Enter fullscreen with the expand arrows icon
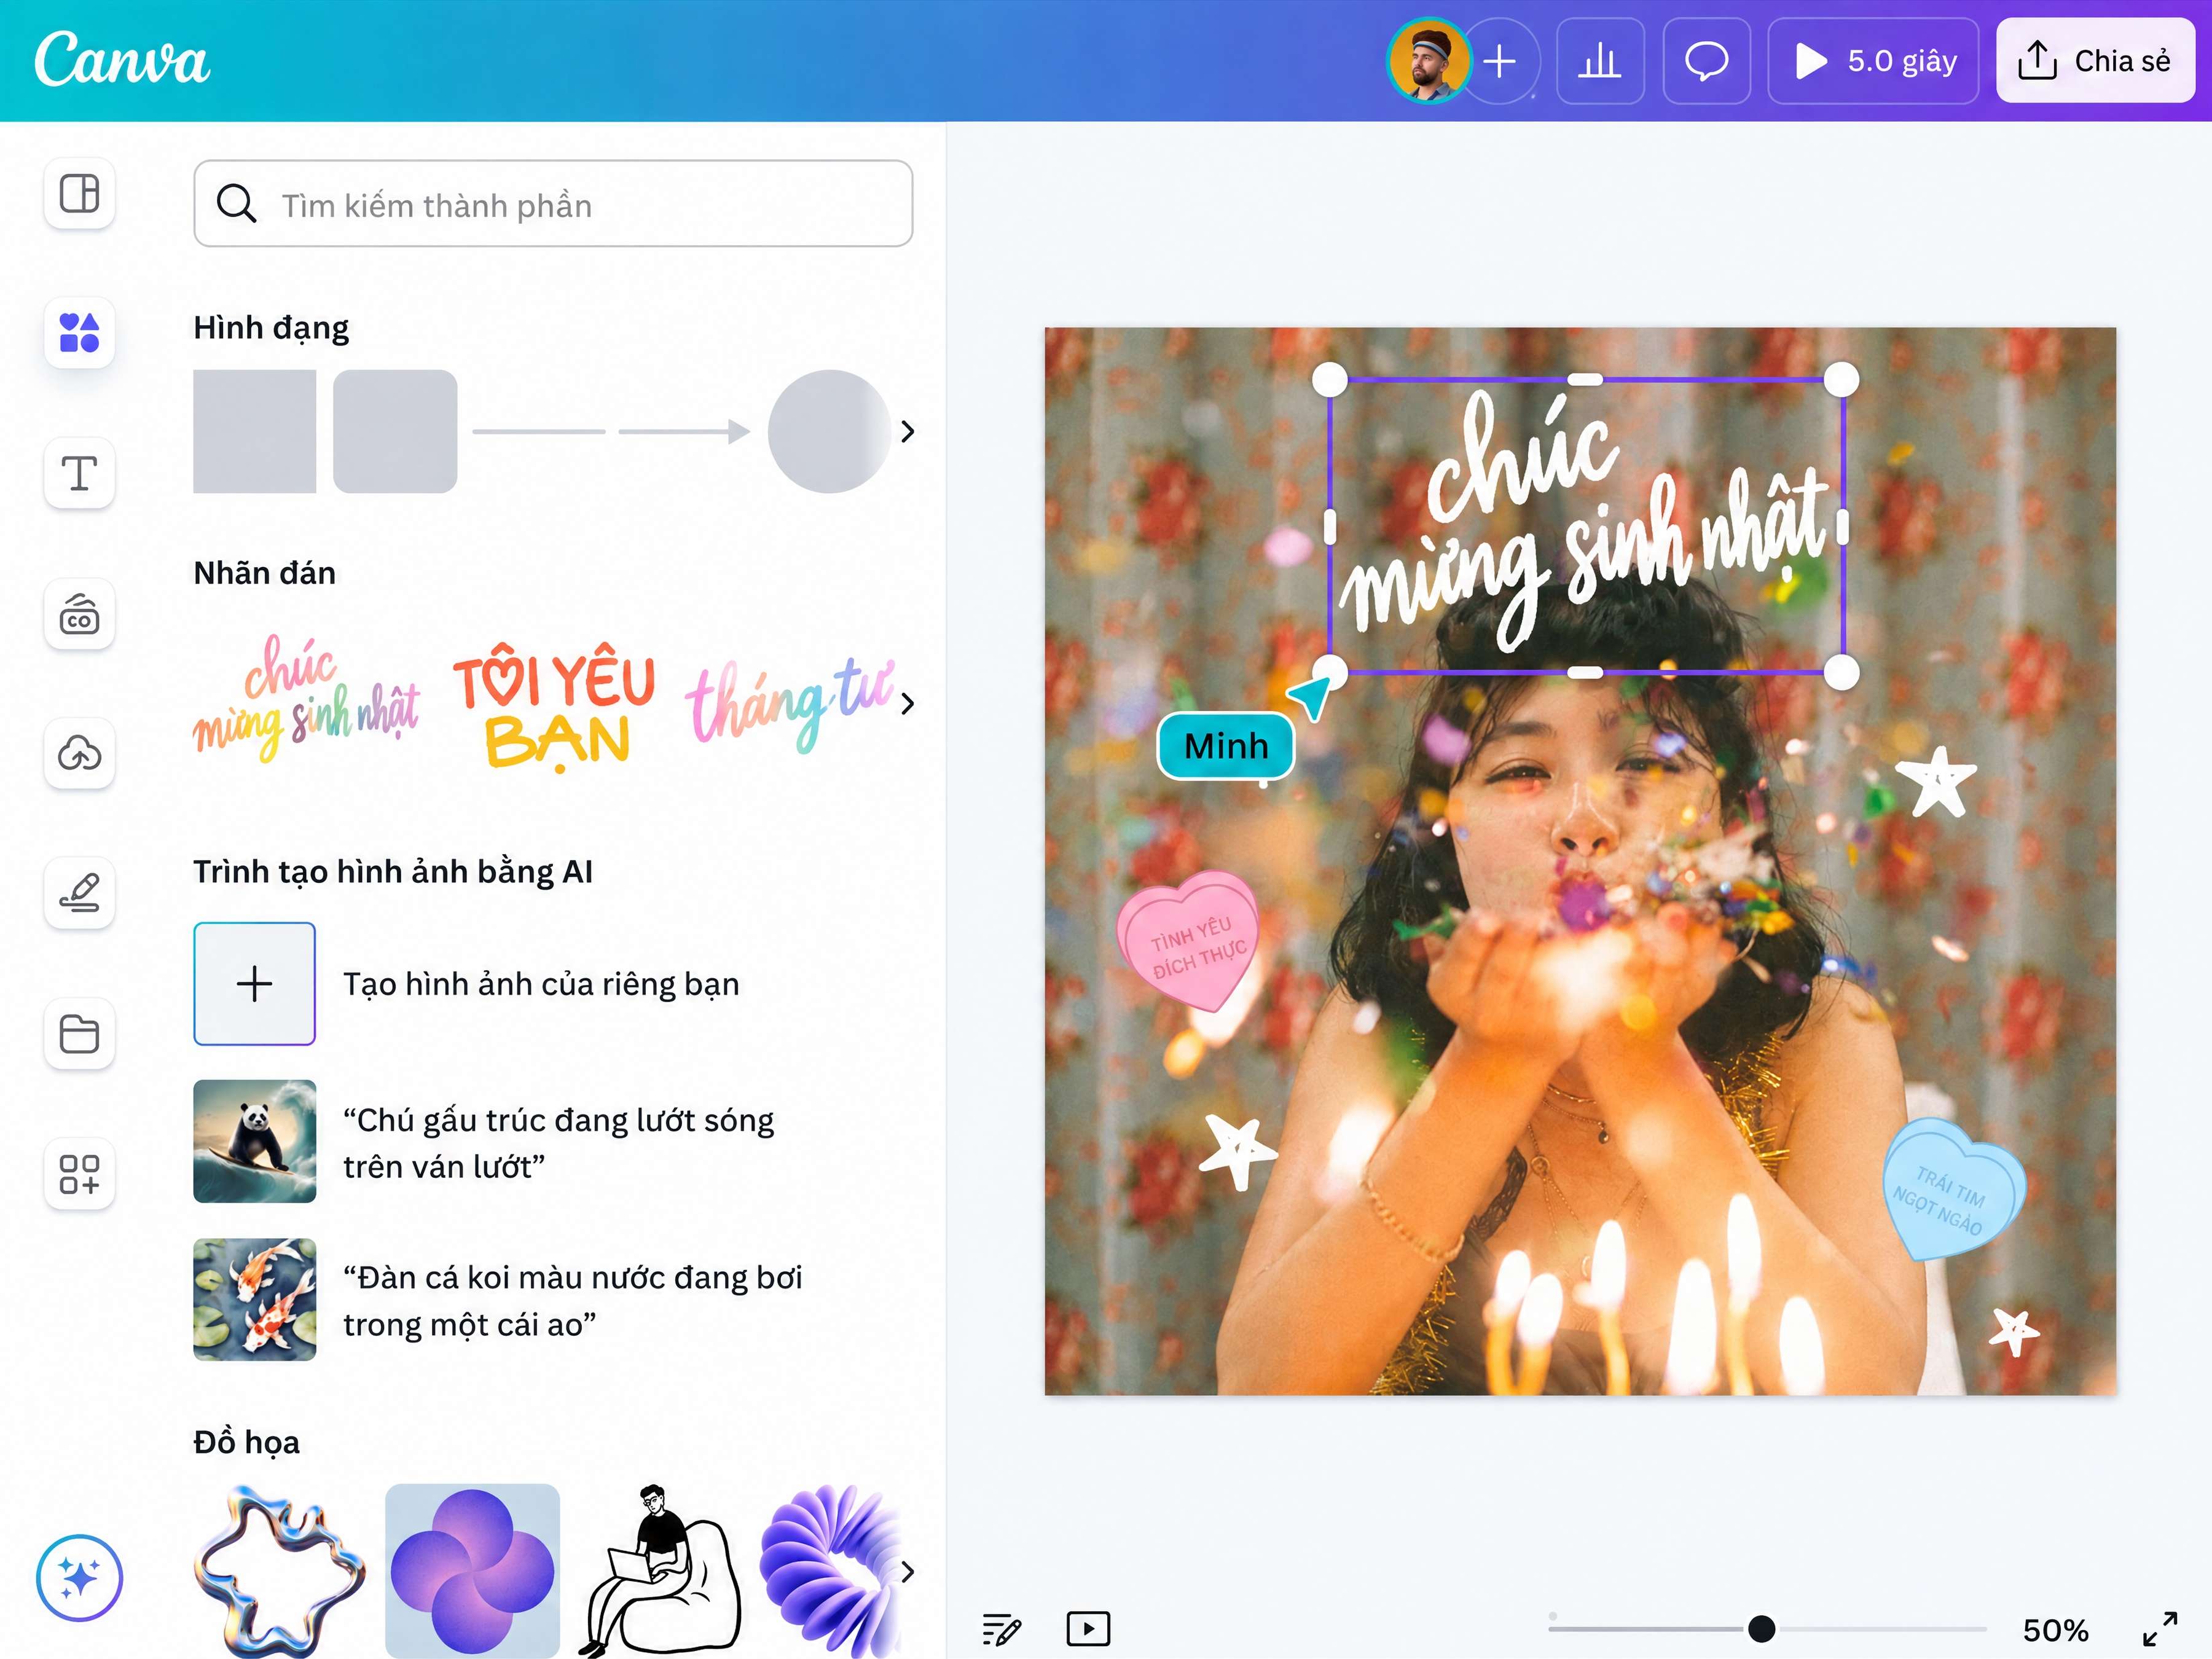 [2160, 1629]
